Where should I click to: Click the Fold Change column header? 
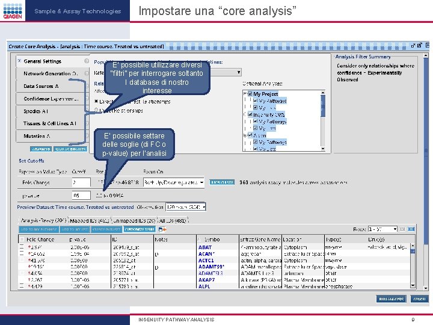(x=40, y=240)
